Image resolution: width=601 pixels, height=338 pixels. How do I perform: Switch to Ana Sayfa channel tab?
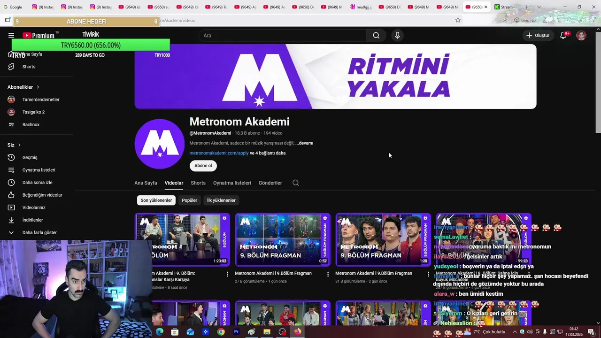pos(146,183)
